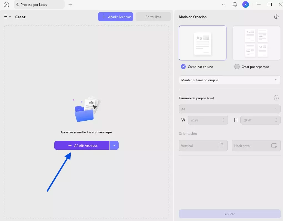Click the H height field 29.70
Screen dimensions: 283x221
click(261, 120)
